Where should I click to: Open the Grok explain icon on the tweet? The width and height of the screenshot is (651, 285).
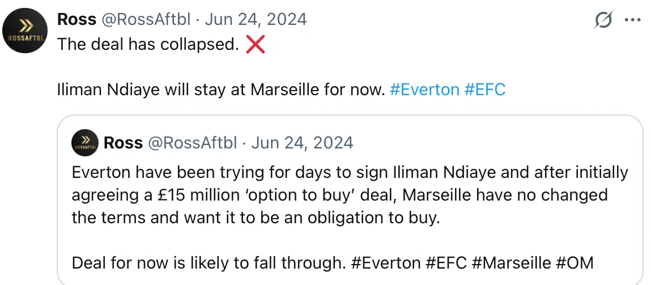[603, 20]
